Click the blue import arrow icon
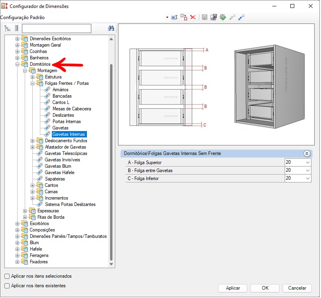This screenshot has width=321, height=298. pos(241,17)
